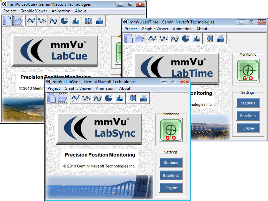Choose the scatter plot icon in LabTime

click(163, 39)
